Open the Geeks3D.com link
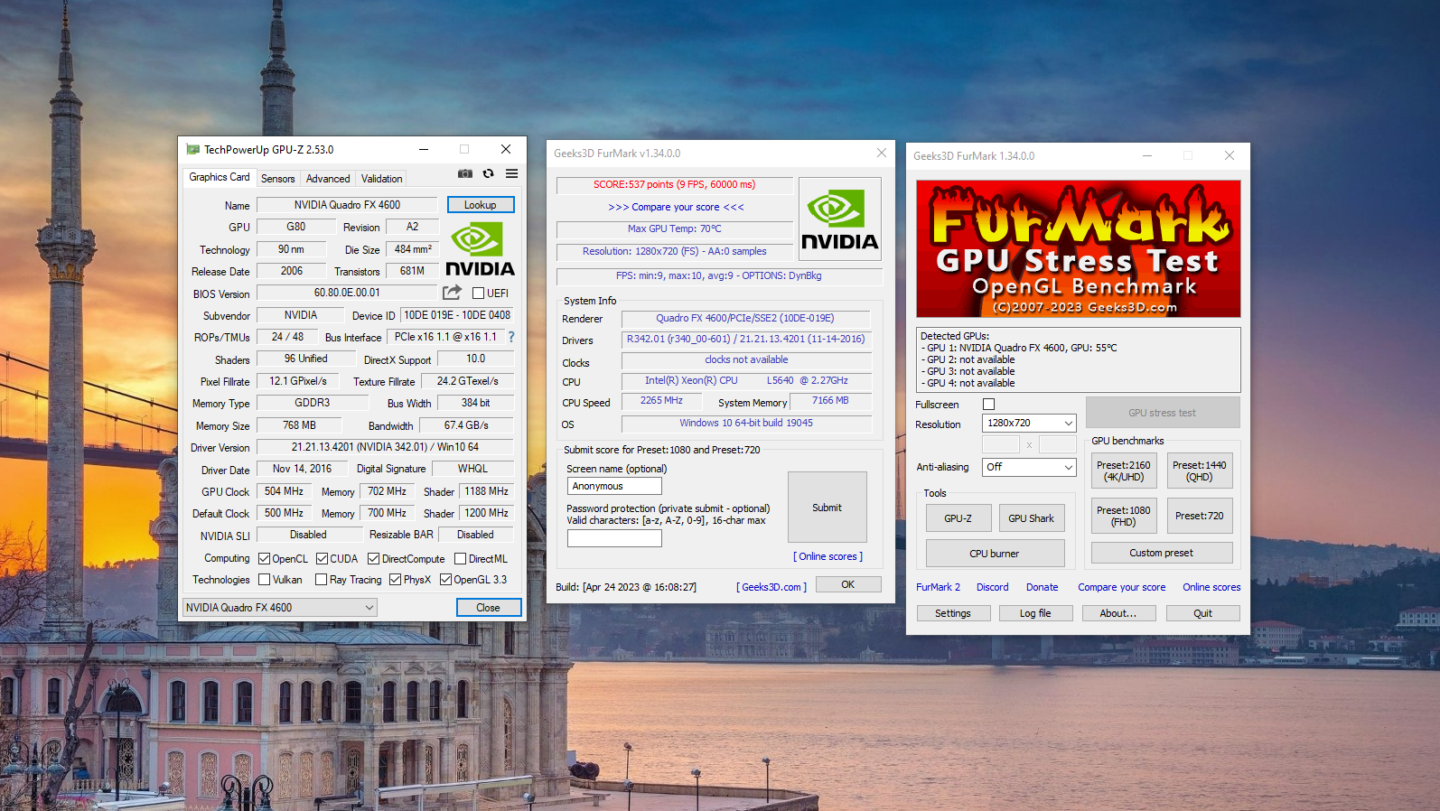The image size is (1440, 811). pyautogui.click(x=773, y=587)
